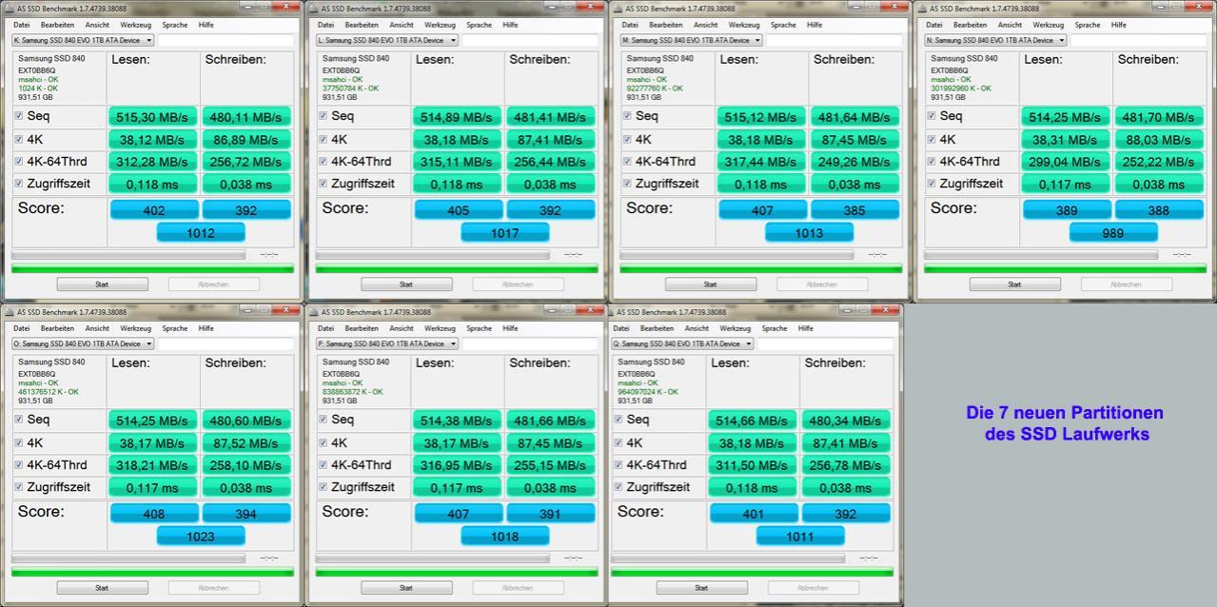Open the drive dropdown showing L: Samsung SSD 840 EVO
This screenshot has width=1217, height=607.
click(x=387, y=41)
